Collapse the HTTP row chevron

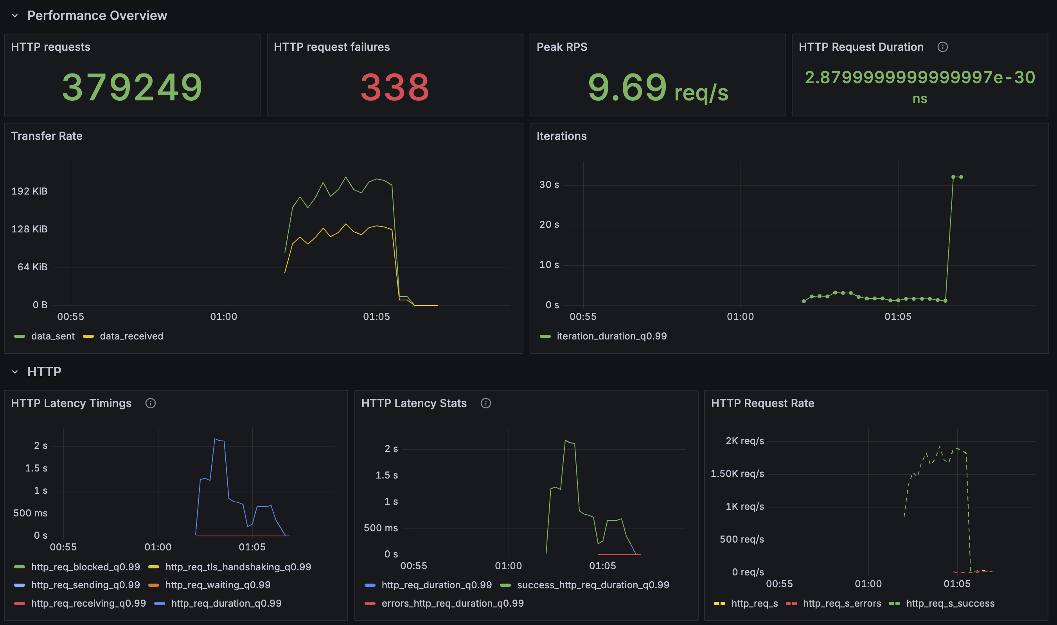click(15, 371)
